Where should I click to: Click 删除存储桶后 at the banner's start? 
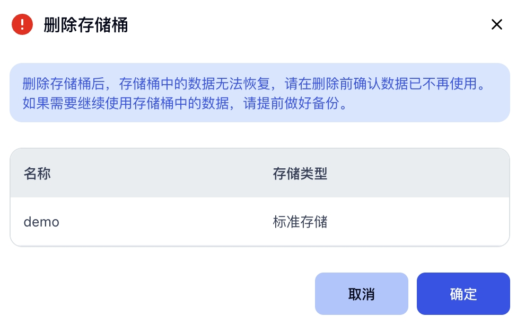pos(64,84)
